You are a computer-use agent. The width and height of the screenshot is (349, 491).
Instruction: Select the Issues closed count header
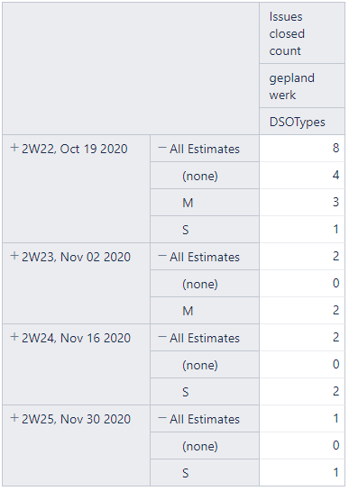coord(302,33)
